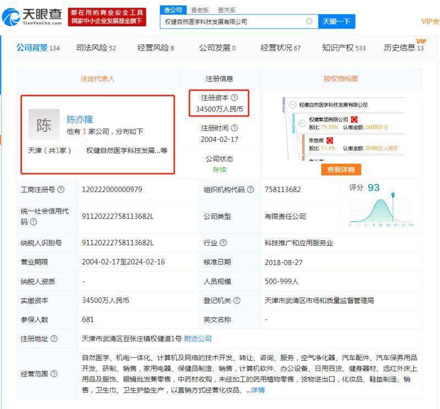Click the help icon beside 注册地址

click(x=54, y=339)
